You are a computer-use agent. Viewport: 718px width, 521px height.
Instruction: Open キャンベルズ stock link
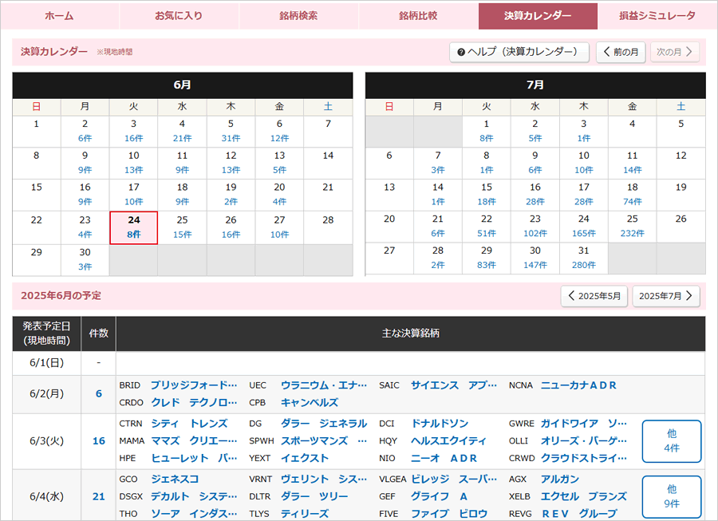tap(310, 402)
